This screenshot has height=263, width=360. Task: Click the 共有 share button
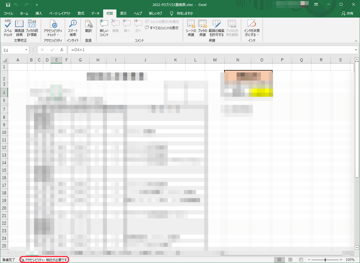347,14
